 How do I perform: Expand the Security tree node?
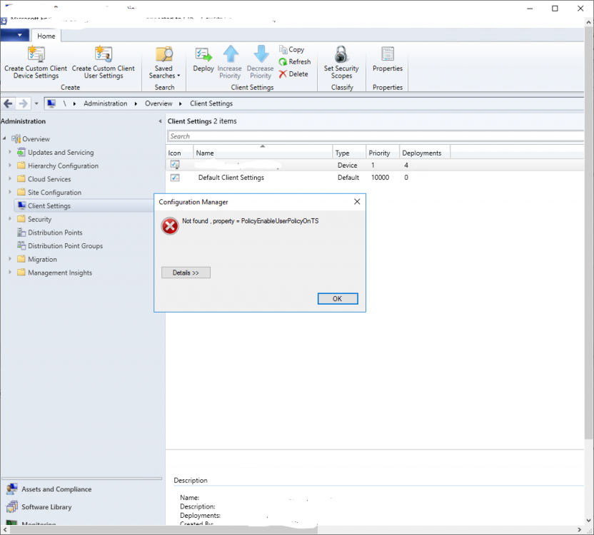tap(10, 219)
